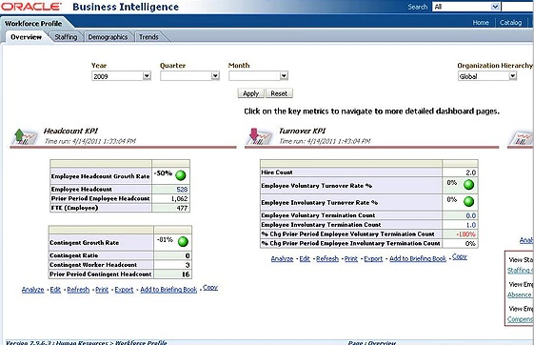
Task: Click Print link under Turnover KPI
Action: [x=351, y=259]
